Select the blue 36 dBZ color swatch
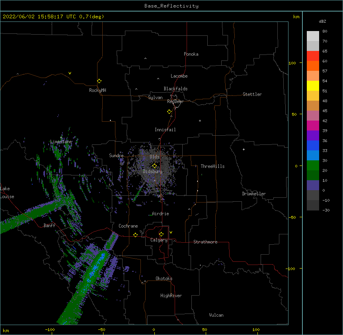 [313, 145]
